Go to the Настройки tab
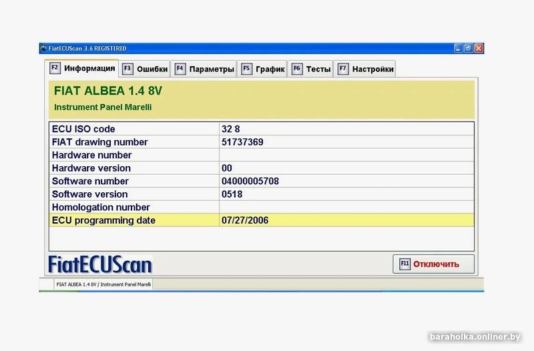Viewport: 534px width, 351px height. [x=365, y=69]
